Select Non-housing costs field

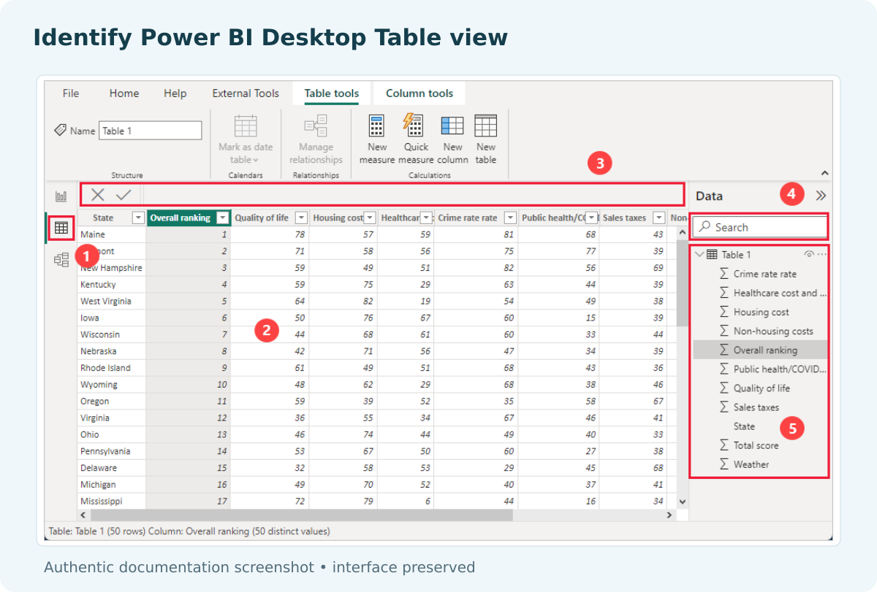pos(760,331)
